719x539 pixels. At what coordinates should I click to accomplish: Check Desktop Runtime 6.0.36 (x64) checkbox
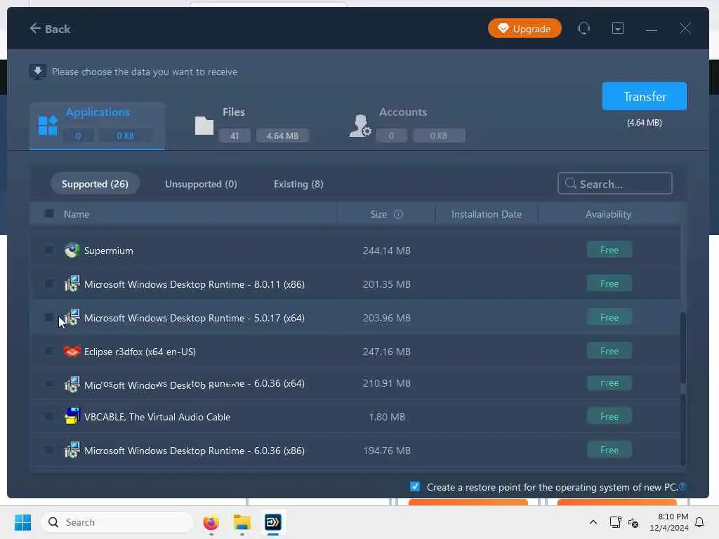[49, 383]
